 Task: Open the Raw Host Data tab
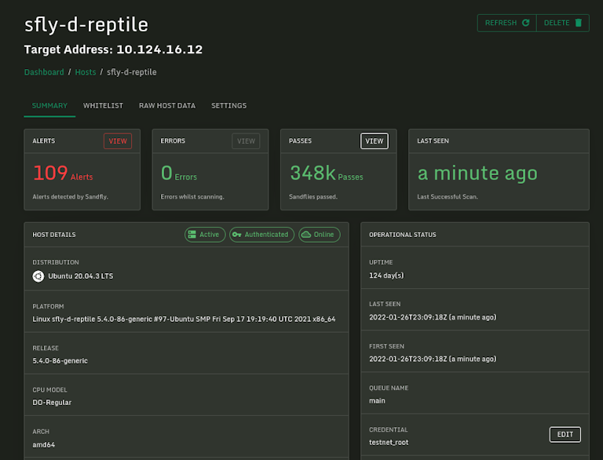pyautogui.click(x=167, y=106)
